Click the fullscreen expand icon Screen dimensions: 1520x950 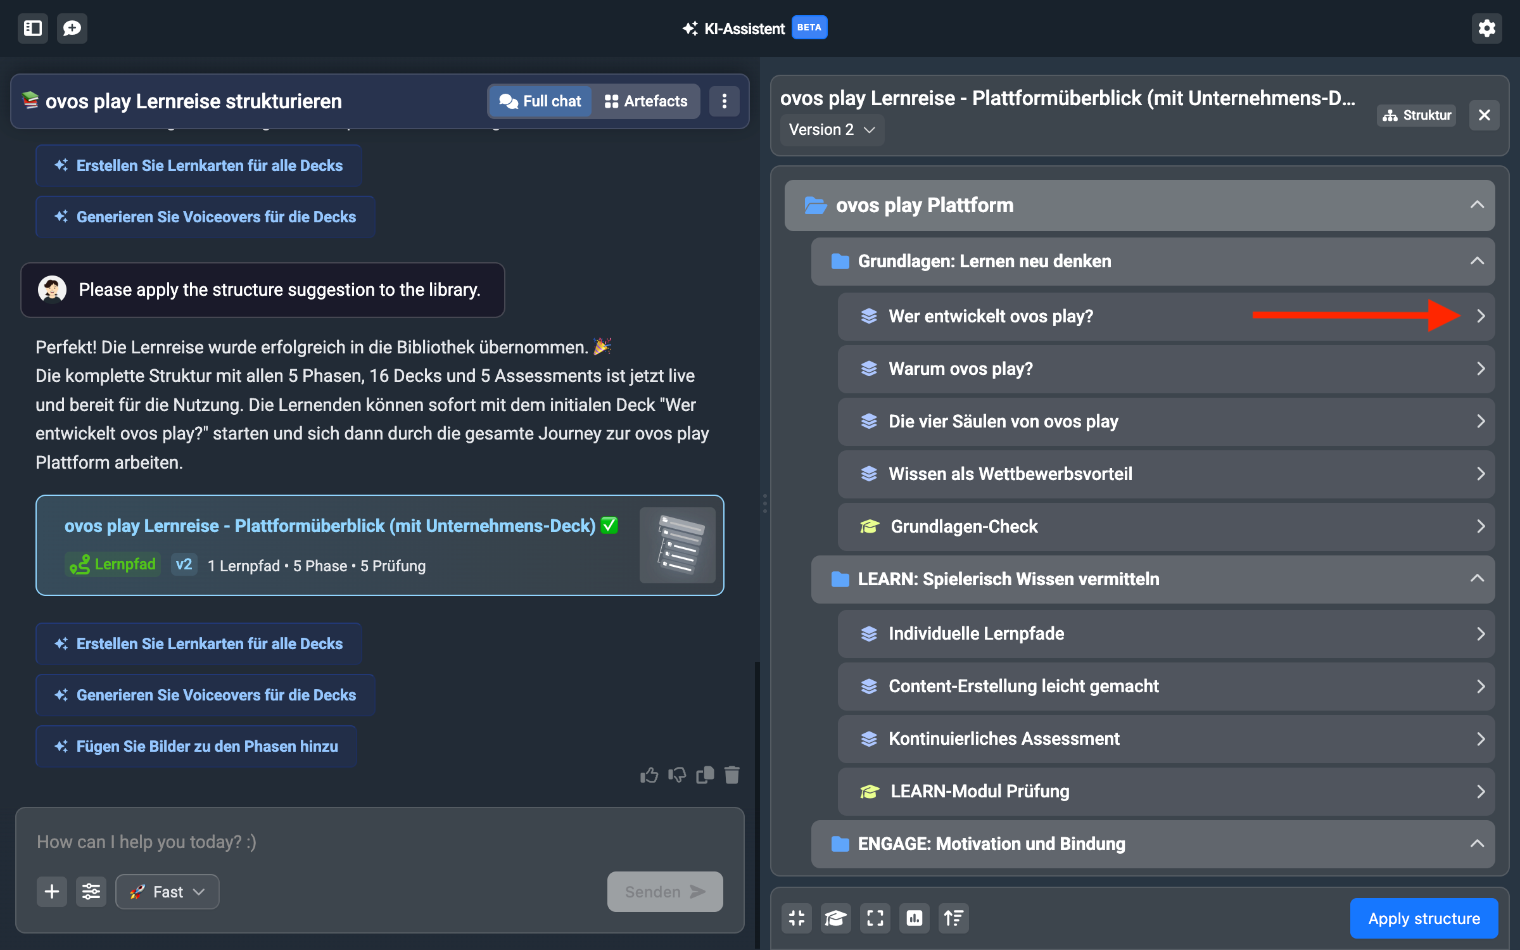pos(875,918)
